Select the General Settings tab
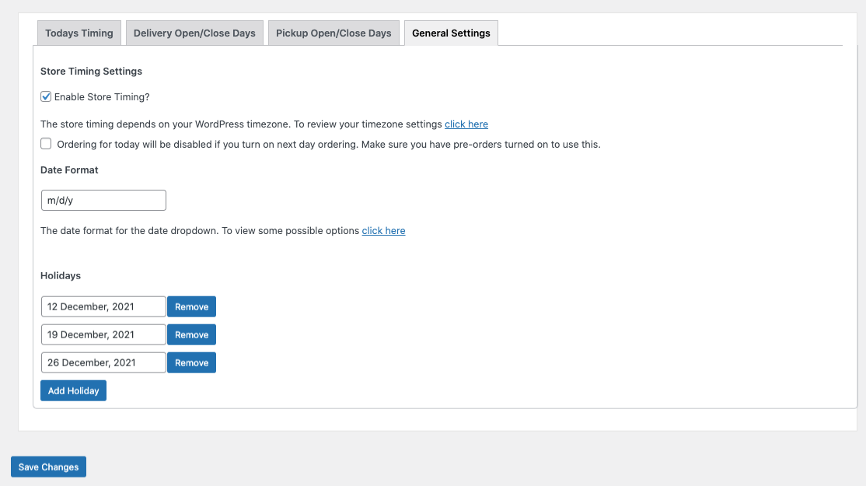This screenshot has height=486, width=866. pos(451,33)
